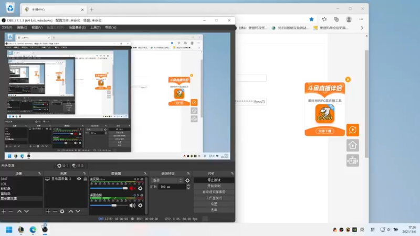Open a new Edge browser tab

91,9
